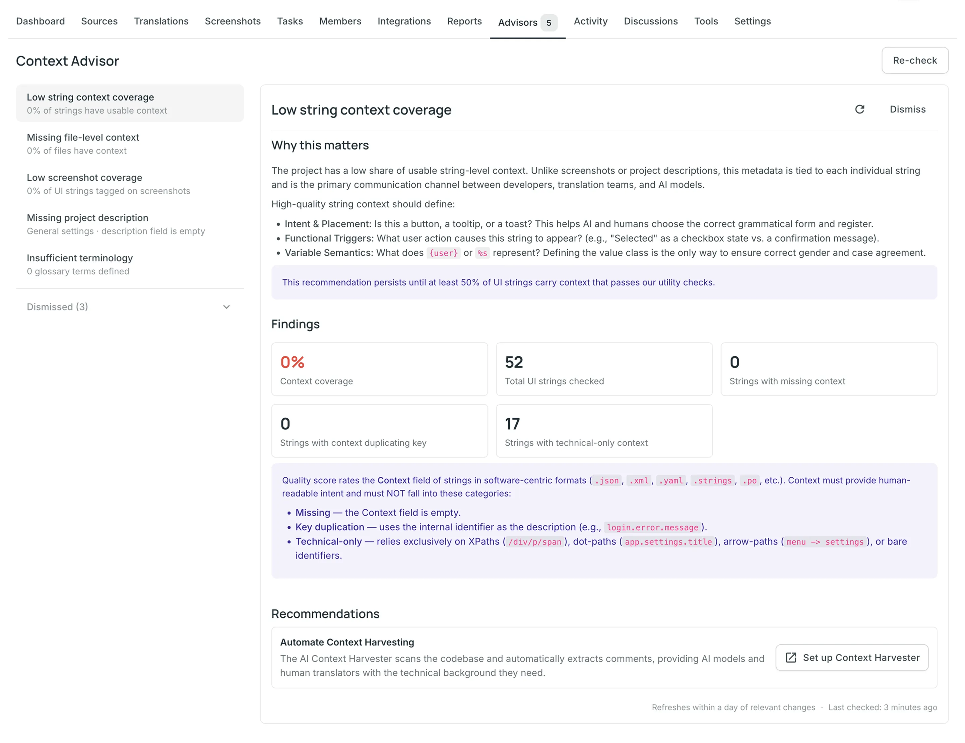Click the Key duplication bullet
965x743 pixels.
point(501,527)
